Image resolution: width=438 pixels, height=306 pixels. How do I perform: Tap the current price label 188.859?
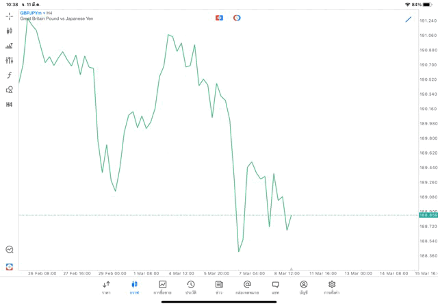pos(428,215)
